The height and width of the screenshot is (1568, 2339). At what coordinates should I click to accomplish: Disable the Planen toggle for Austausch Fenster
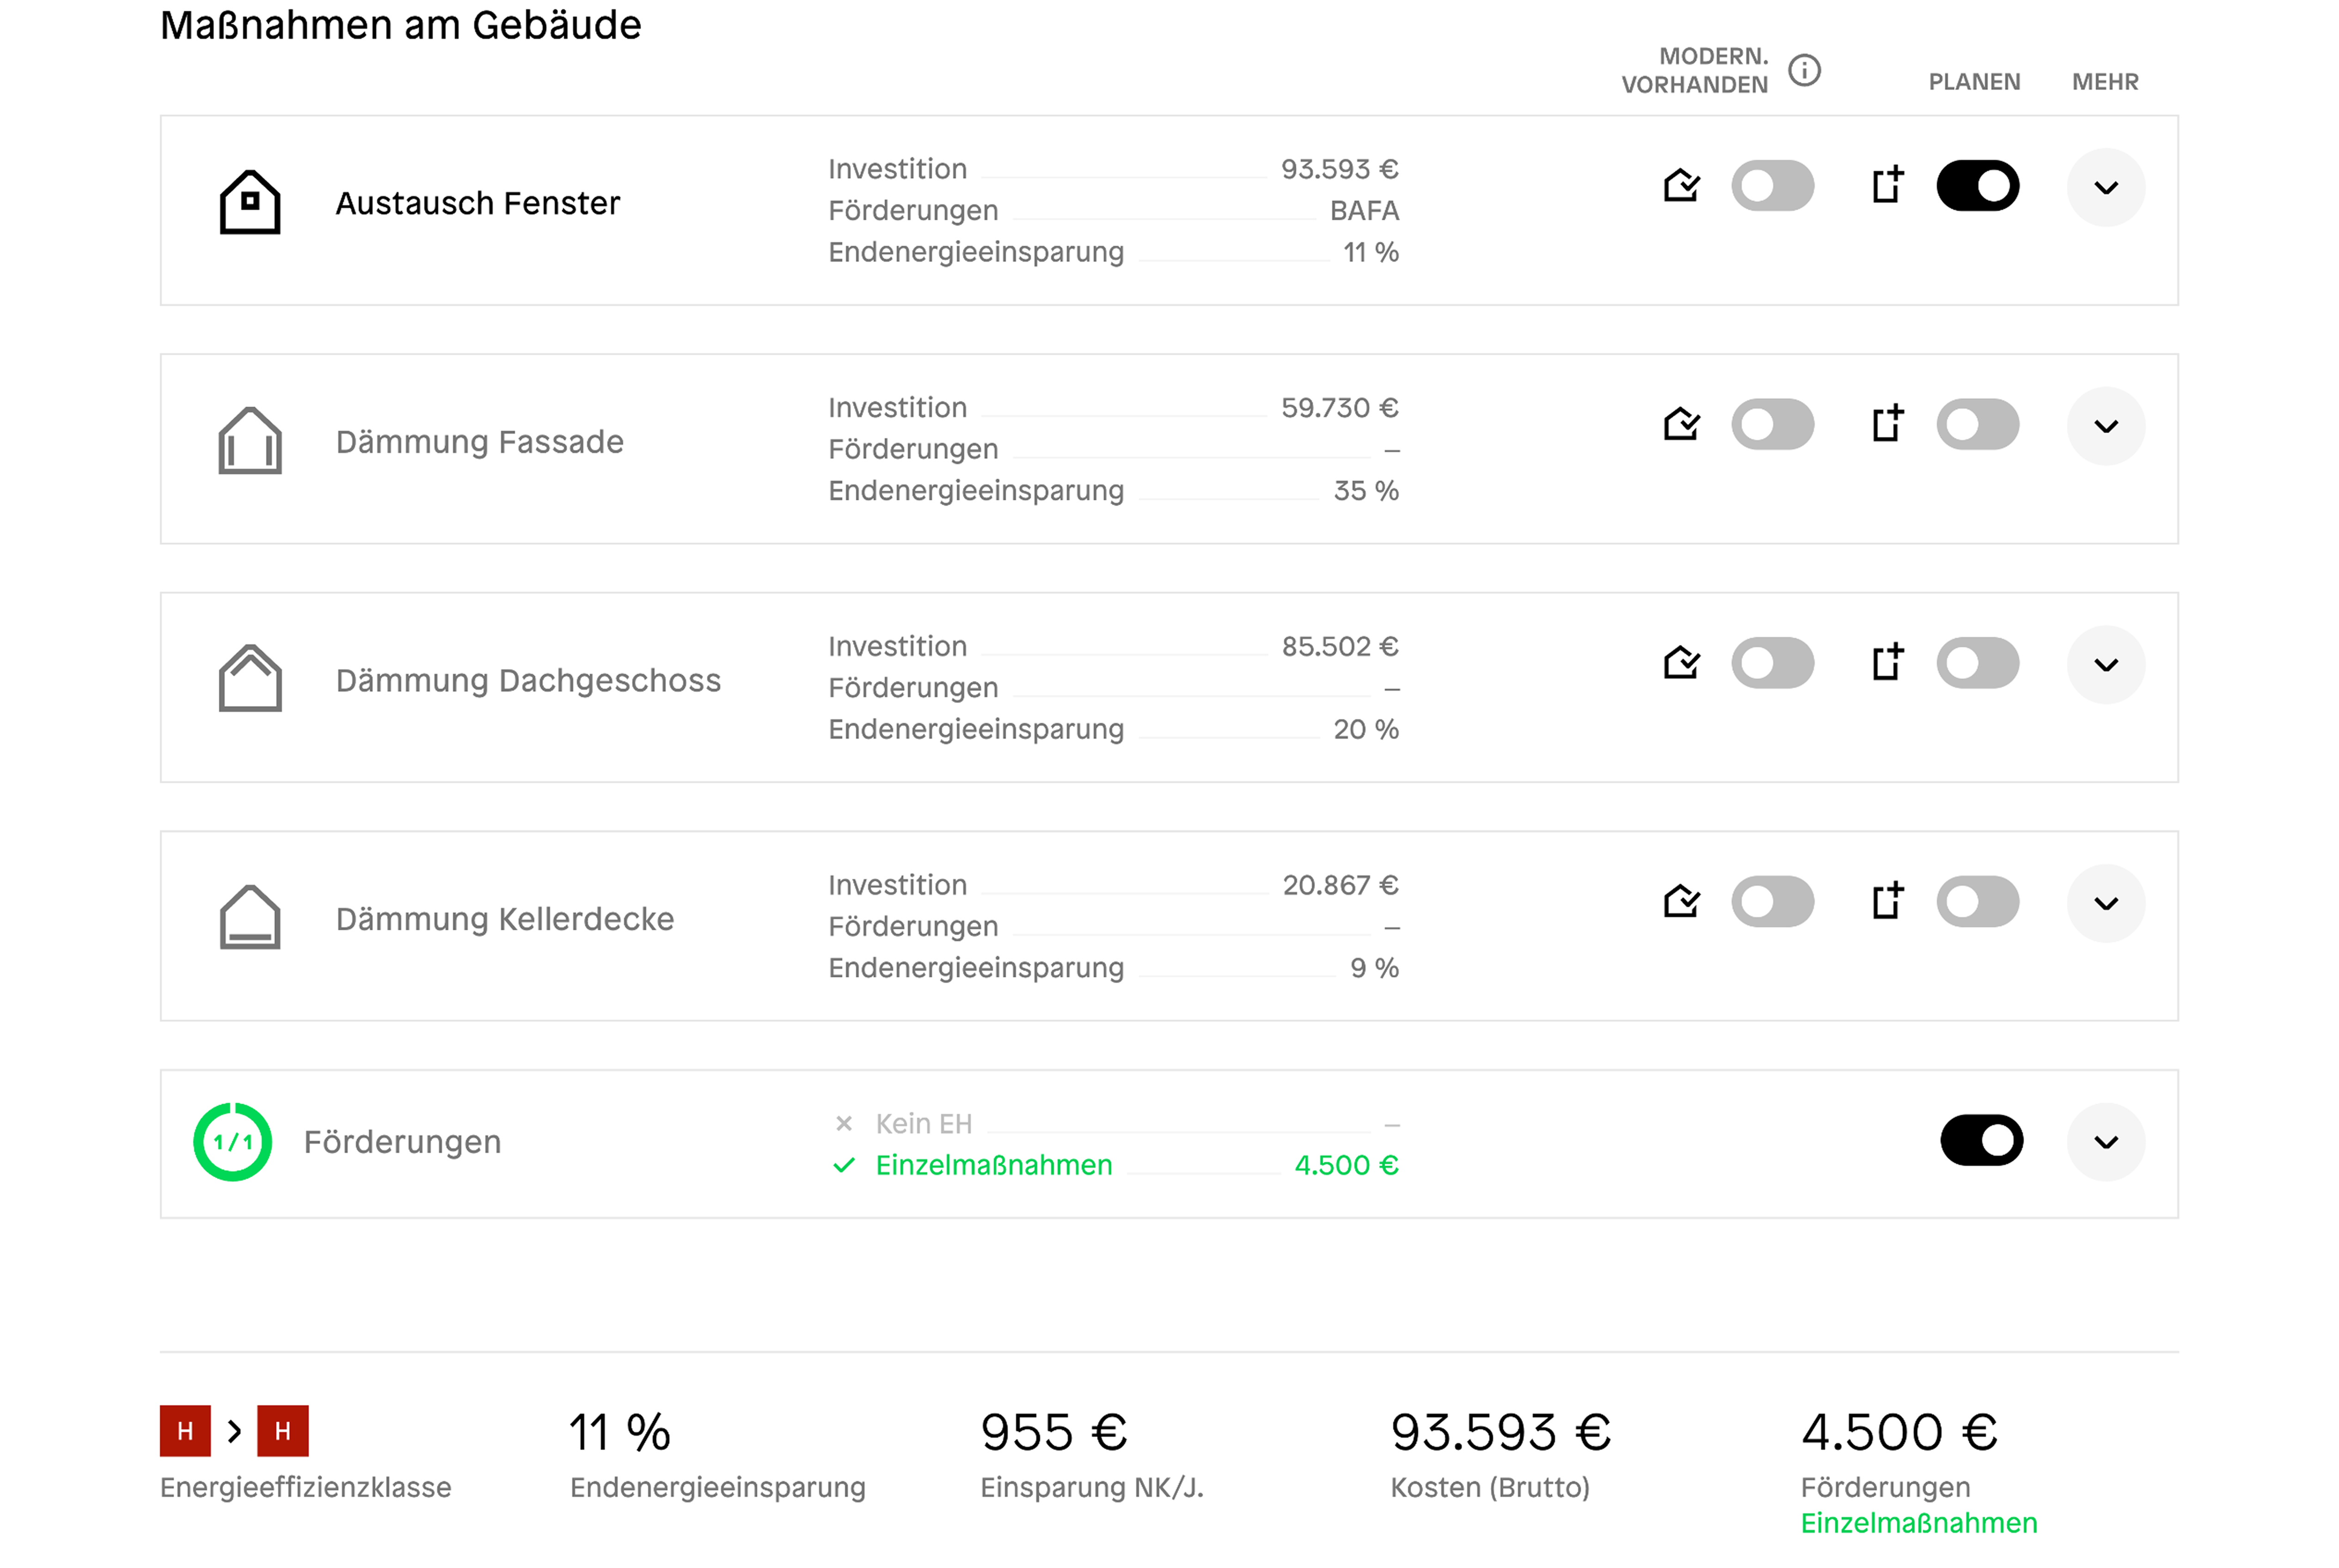click(x=1977, y=186)
